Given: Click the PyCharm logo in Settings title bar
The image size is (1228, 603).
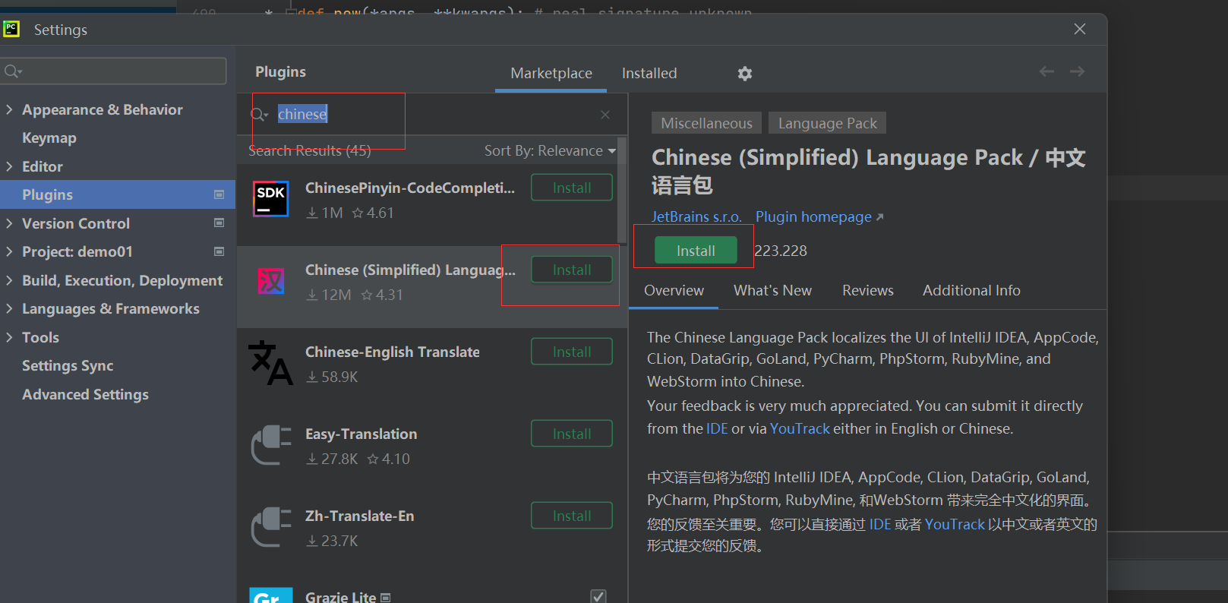Looking at the screenshot, I should [x=11, y=30].
